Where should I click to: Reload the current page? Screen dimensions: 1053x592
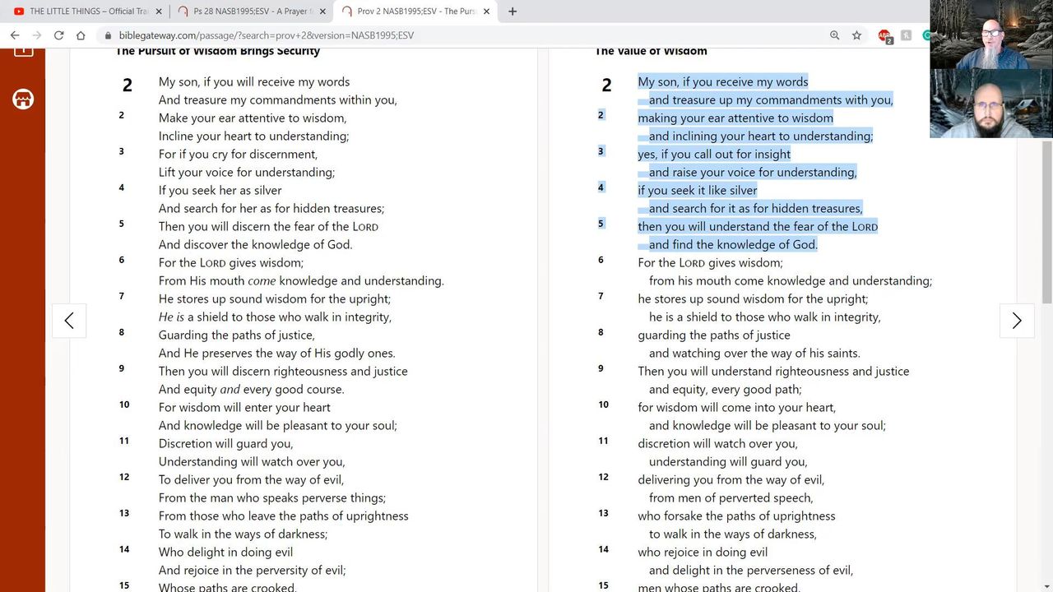tap(58, 35)
